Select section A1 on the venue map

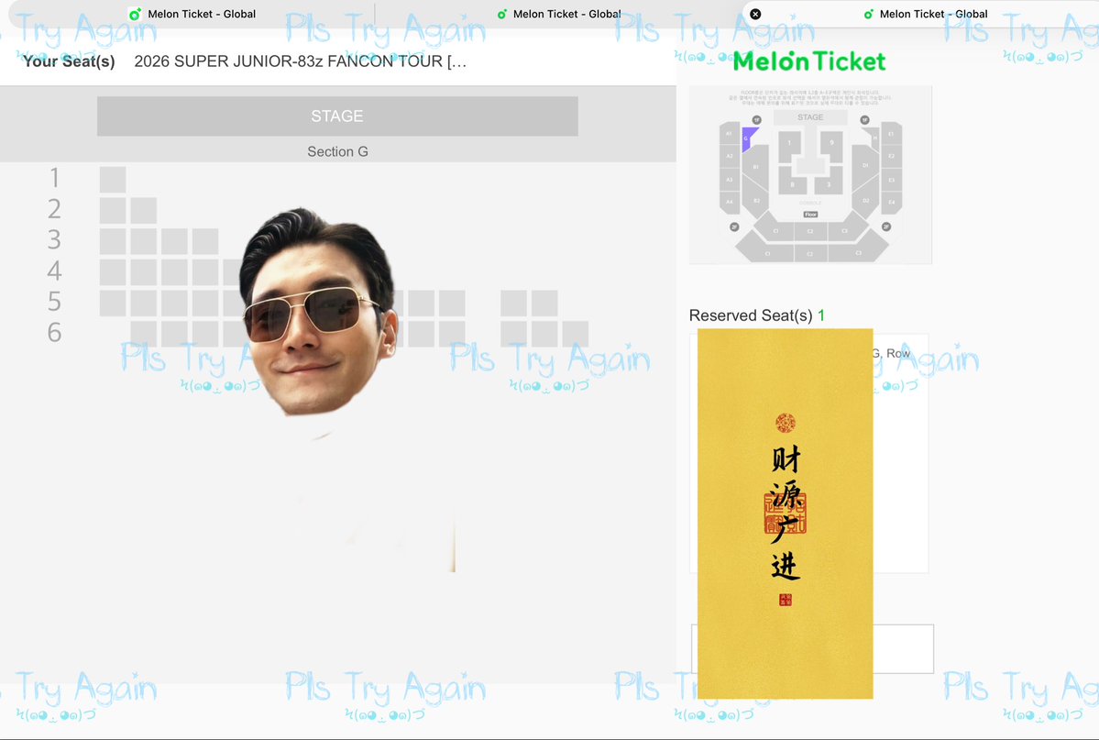[730, 133]
